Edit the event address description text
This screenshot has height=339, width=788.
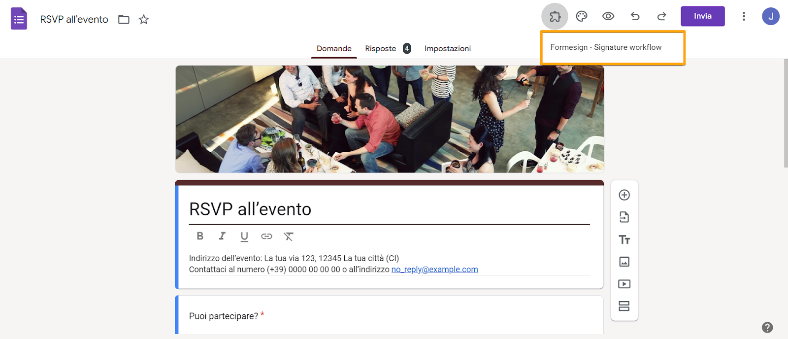[294, 258]
